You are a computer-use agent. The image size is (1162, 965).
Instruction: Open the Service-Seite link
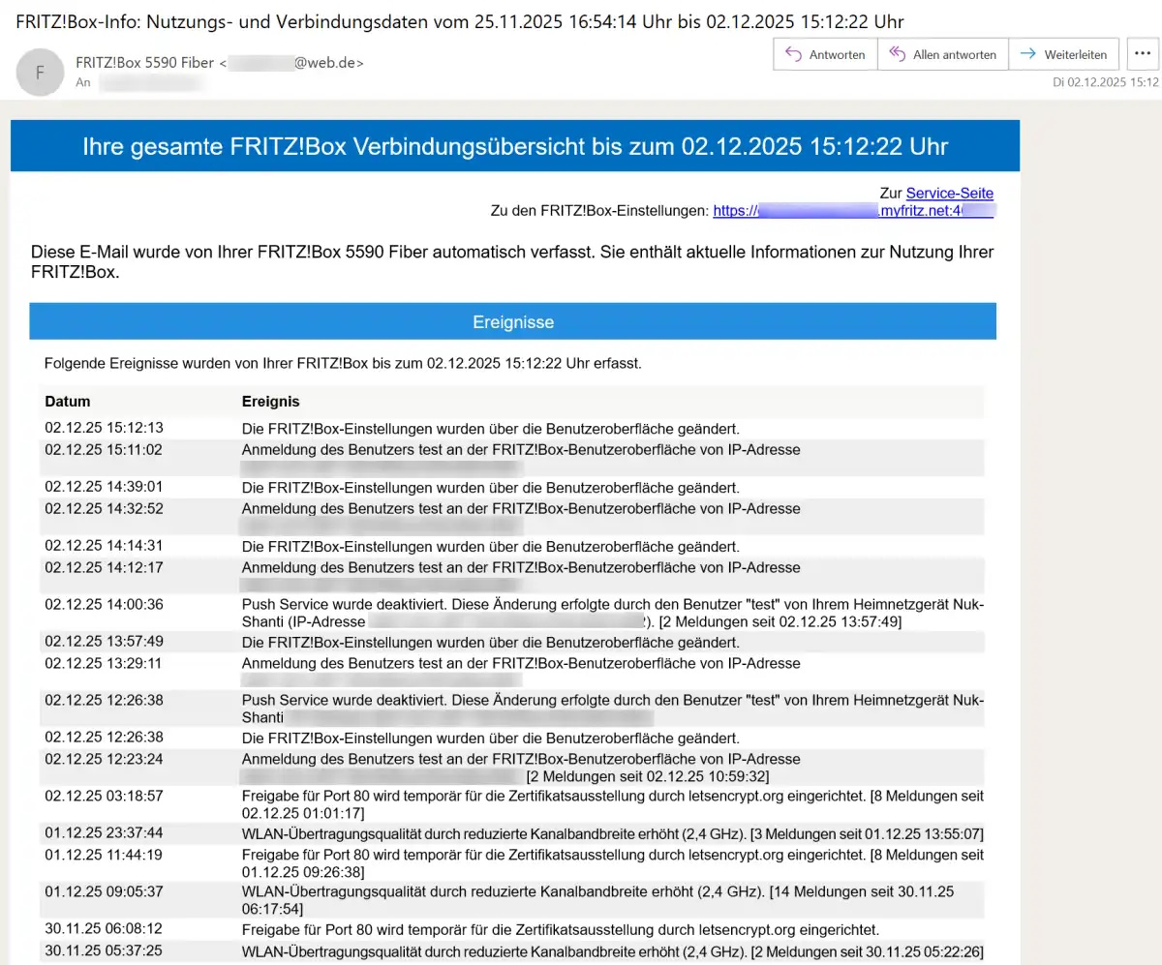tap(949, 194)
